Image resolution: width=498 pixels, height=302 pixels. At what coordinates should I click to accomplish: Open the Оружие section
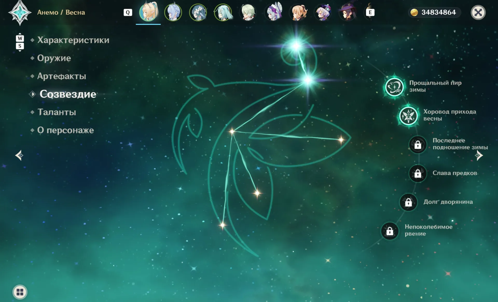click(x=54, y=58)
